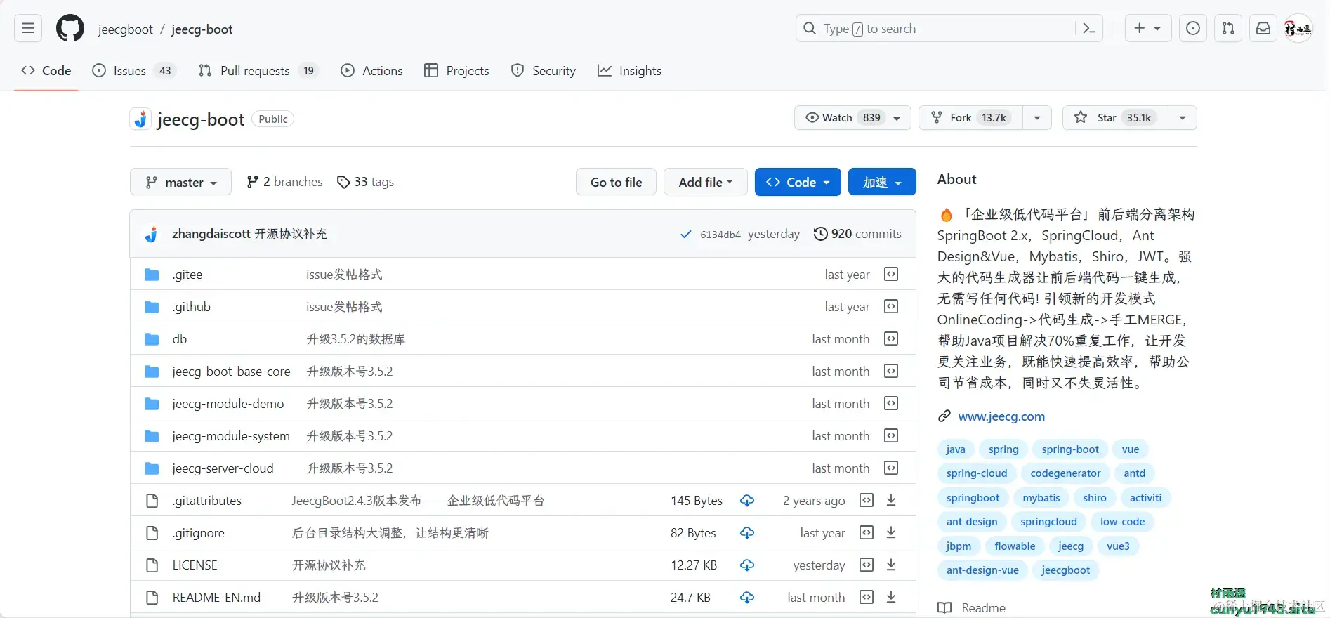Viewport: 1330px width, 618px height.
Task: Open the Projects tab
Action: (x=456, y=70)
